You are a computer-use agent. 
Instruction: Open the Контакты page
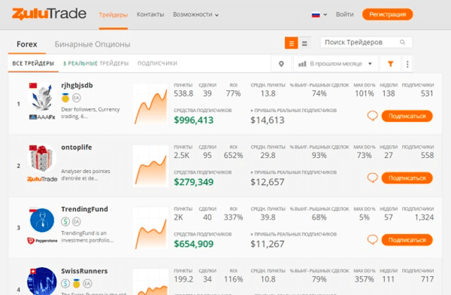[x=150, y=15]
